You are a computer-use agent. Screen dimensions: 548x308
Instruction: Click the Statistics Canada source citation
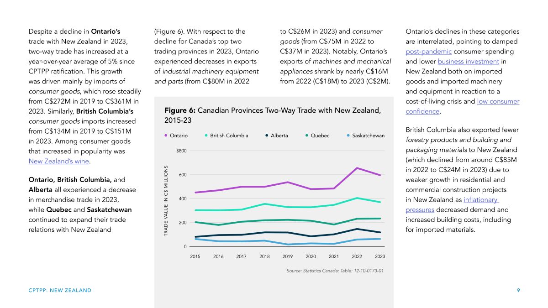(x=335, y=271)
